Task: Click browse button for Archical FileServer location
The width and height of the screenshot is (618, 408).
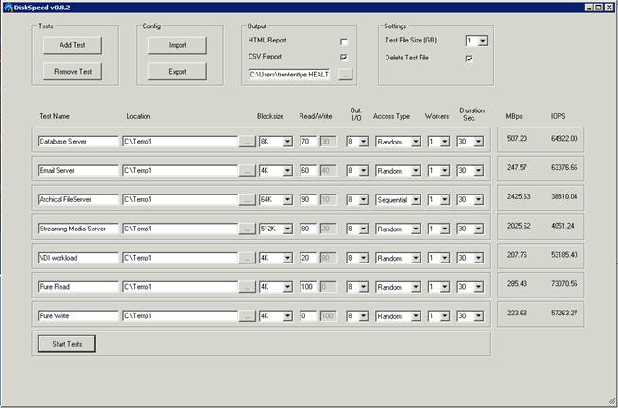Action: [x=247, y=200]
